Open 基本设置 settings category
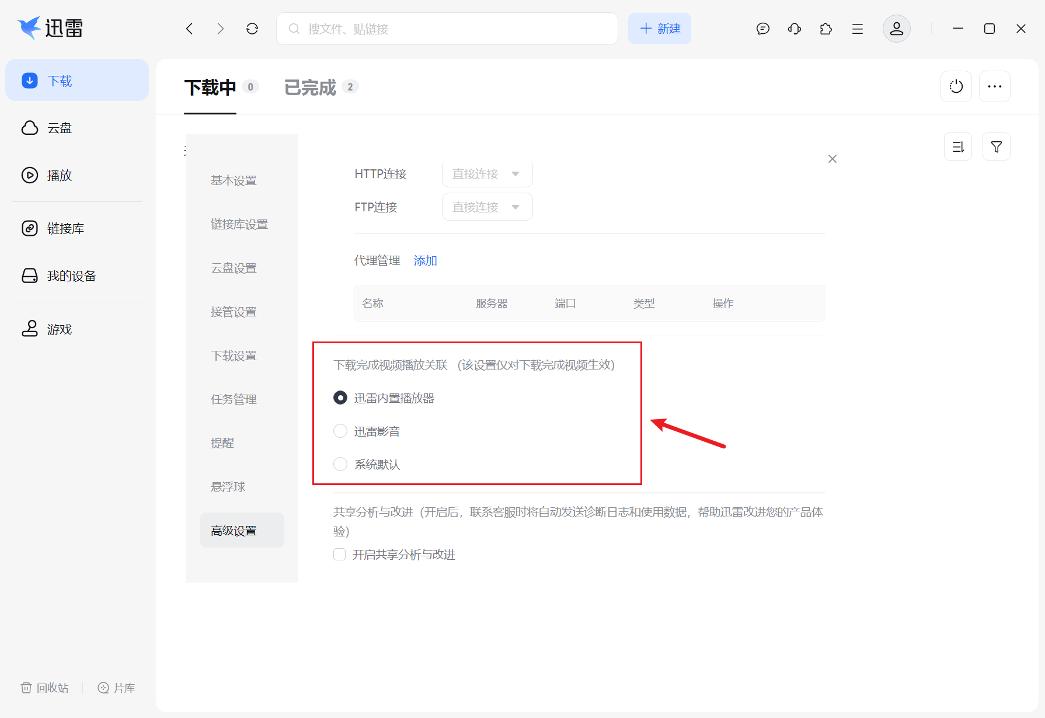This screenshot has width=1045, height=718. [x=234, y=180]
